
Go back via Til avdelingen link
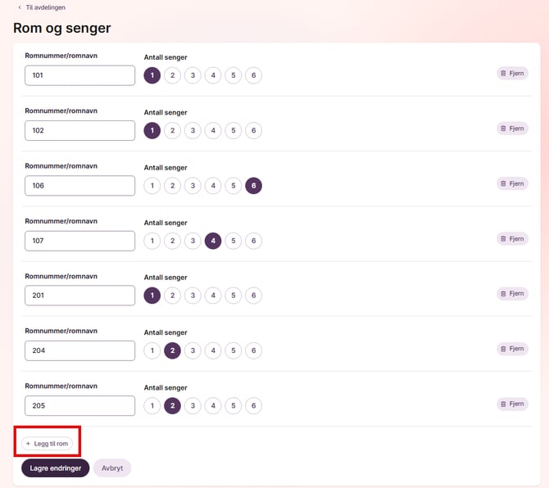coord(42,7)
